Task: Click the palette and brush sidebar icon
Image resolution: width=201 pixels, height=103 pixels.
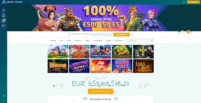Action: pyautogui.click(x=4, y=26)
